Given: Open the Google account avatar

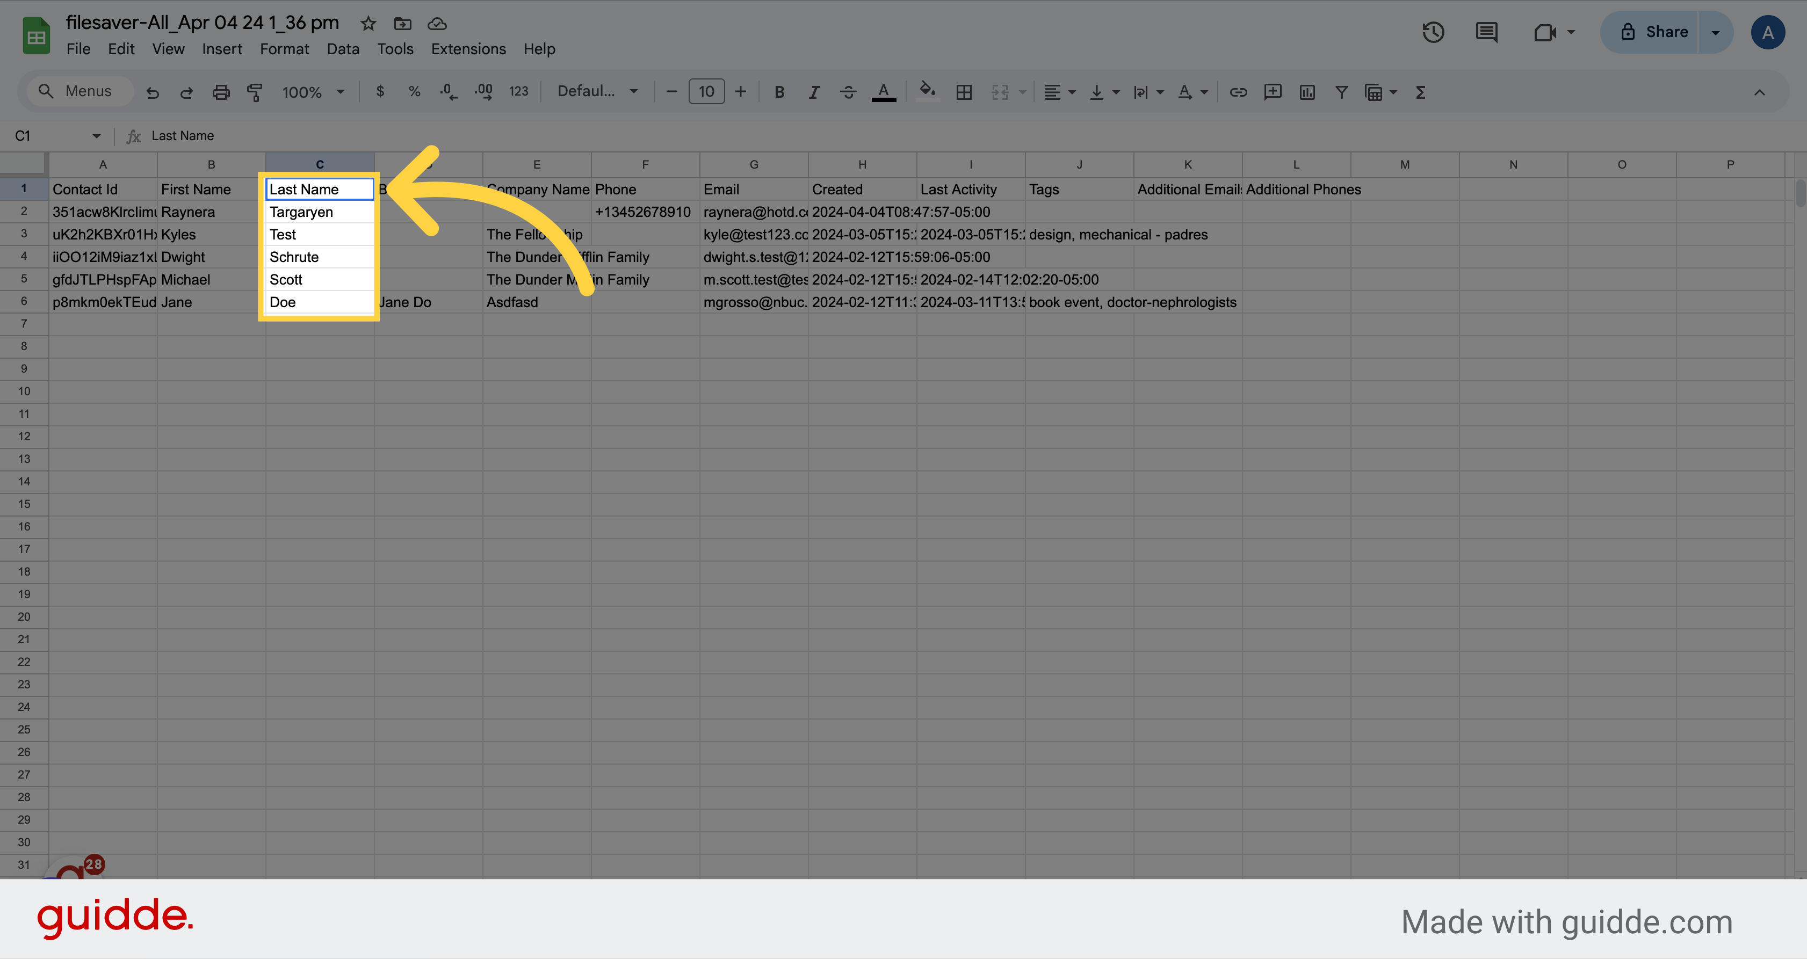Looking at the screenshot, I should [1768, 32].
